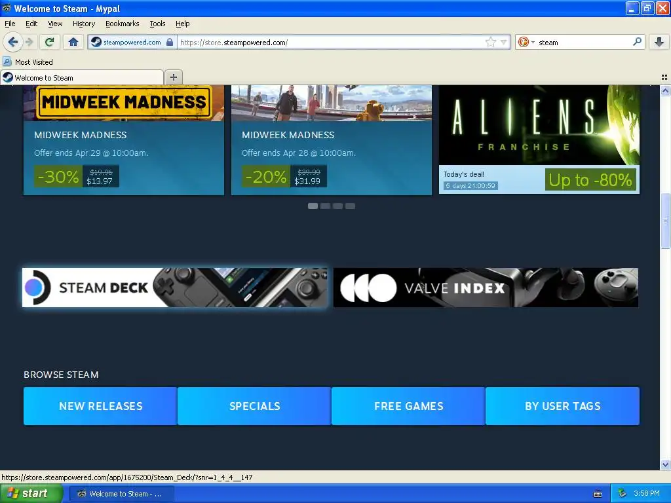671x503 pixels.
Task: Open the Home page icon
Action: (73, 42)
